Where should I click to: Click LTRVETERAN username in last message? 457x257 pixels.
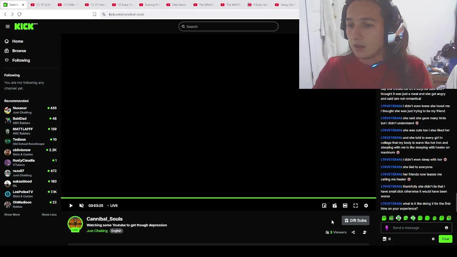tap(391, 204)
